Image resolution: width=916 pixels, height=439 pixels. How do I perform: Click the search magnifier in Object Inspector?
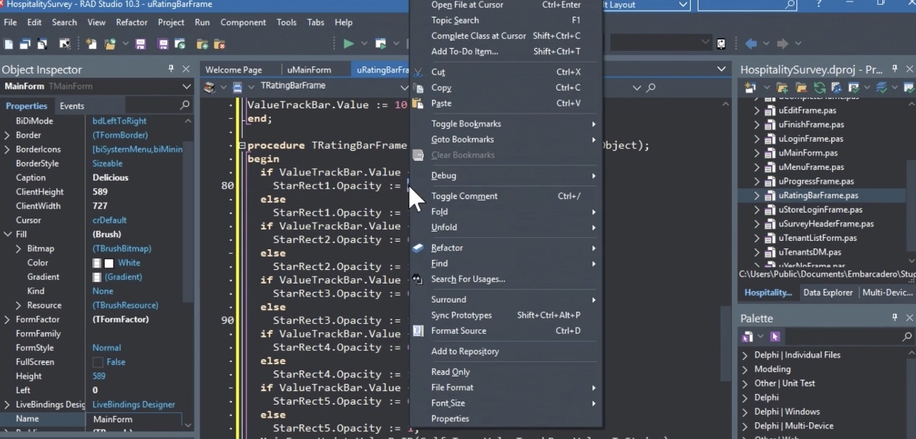[x=185, y=105]
